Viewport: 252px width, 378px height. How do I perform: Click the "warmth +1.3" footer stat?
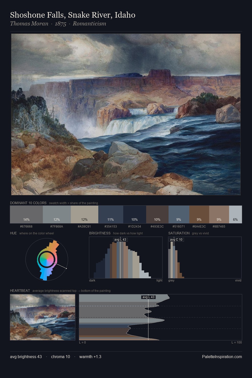(x=90, y=357)
